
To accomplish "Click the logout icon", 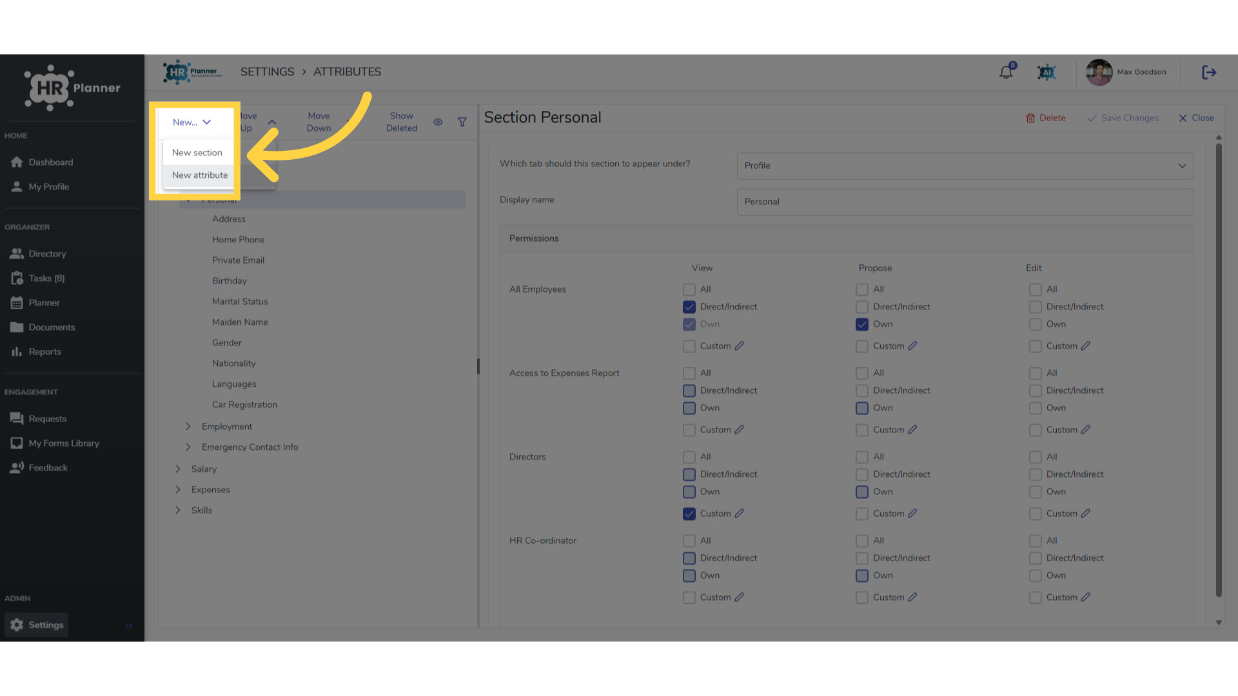I will click(x=1209, y=72).
